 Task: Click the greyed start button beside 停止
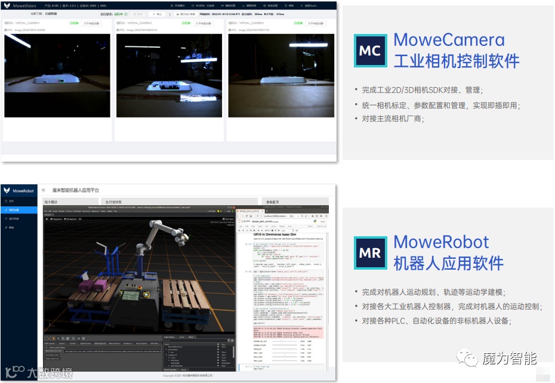pyautogui.click(x=138, y=14)
